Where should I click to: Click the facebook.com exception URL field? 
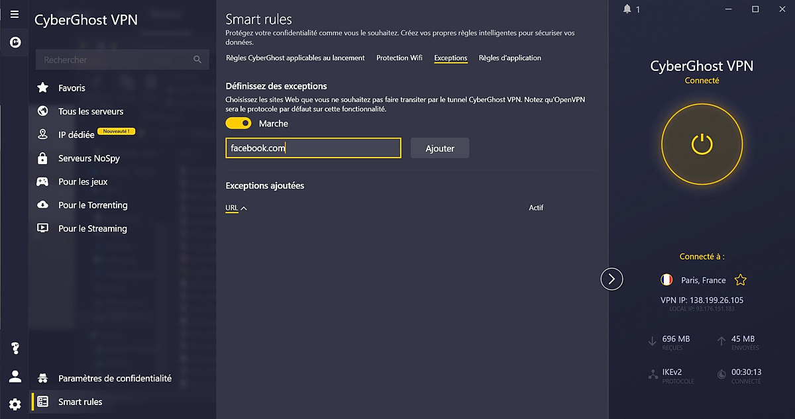(x=313, y=148)
